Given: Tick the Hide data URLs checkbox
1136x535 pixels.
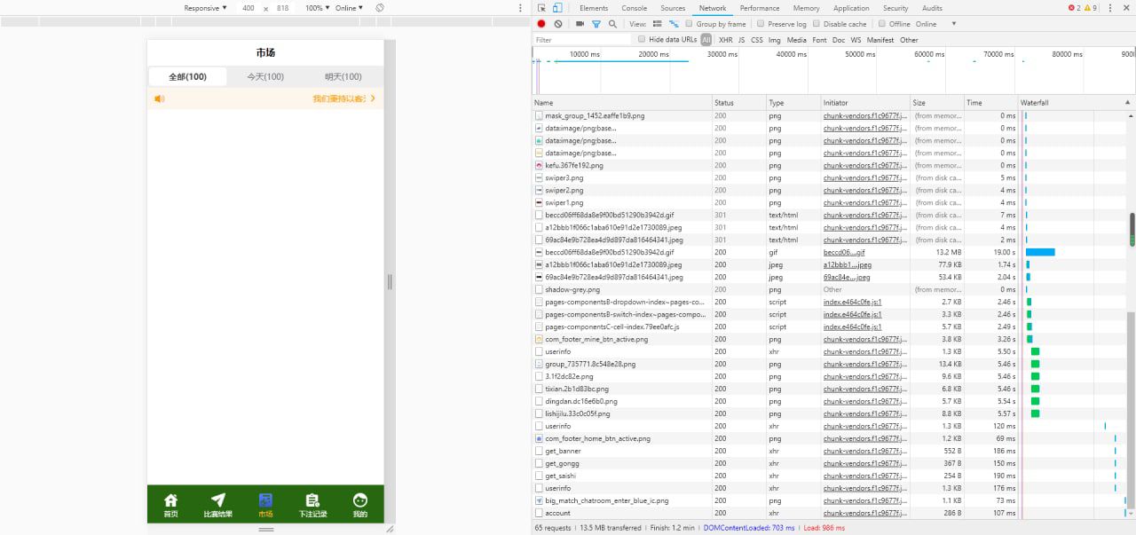Looking at the screenshot, I should (642, 40).
